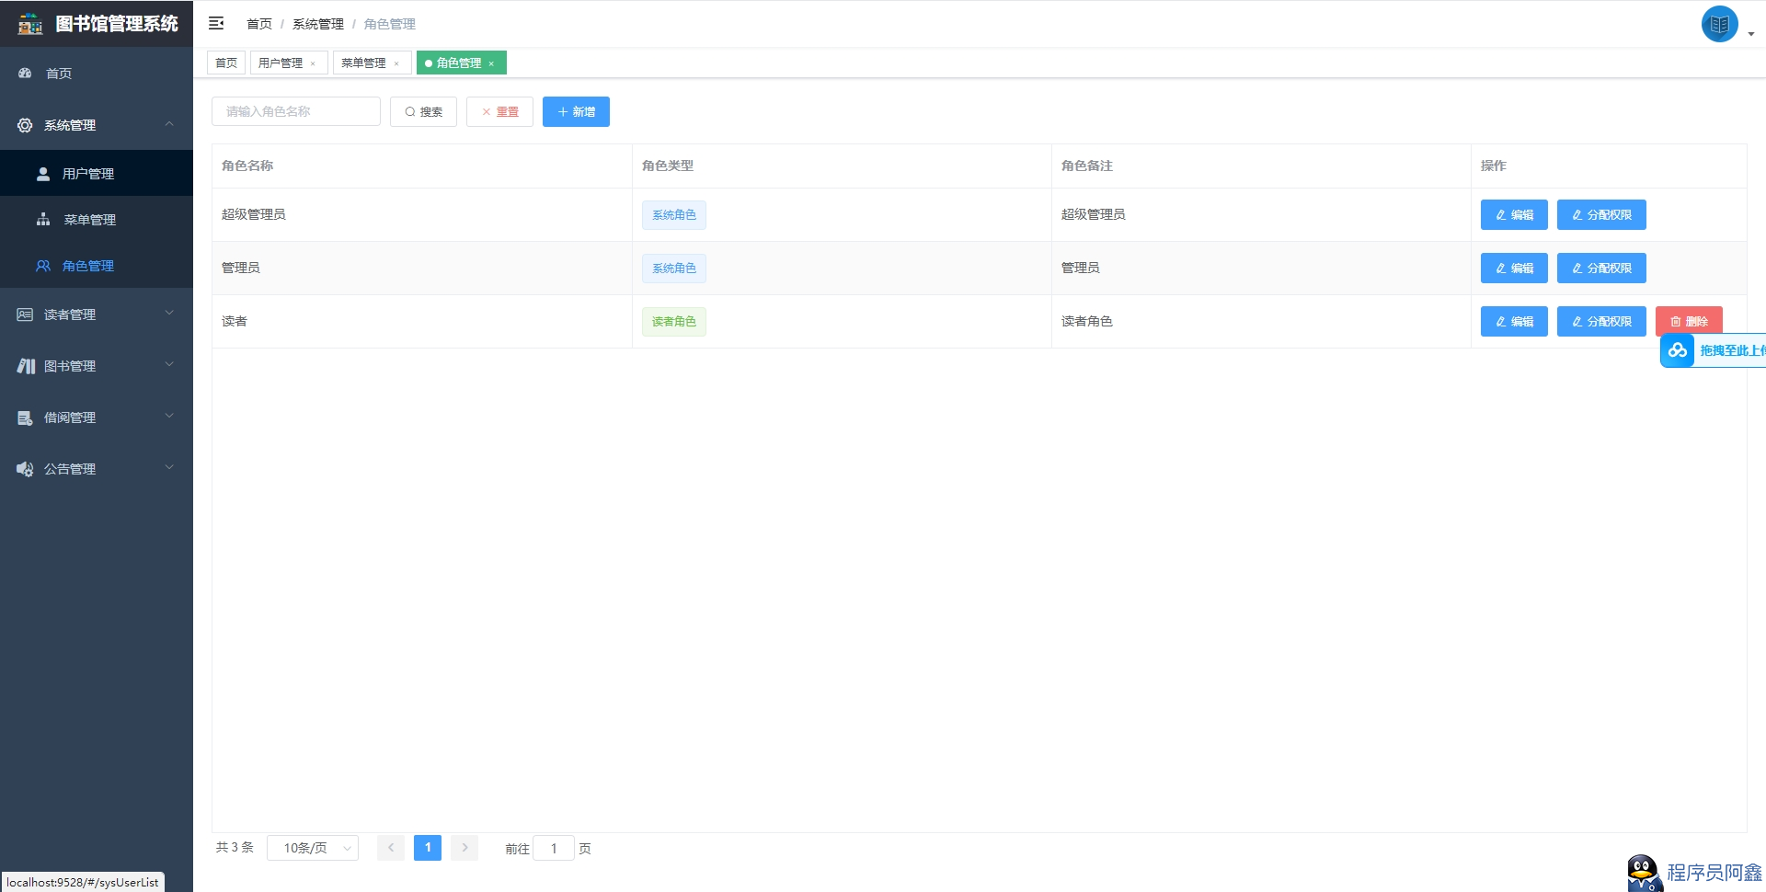The width and height of the screenshot is (1766, 892).
Task: Go to previous page arrow
Action: (391, 848)
